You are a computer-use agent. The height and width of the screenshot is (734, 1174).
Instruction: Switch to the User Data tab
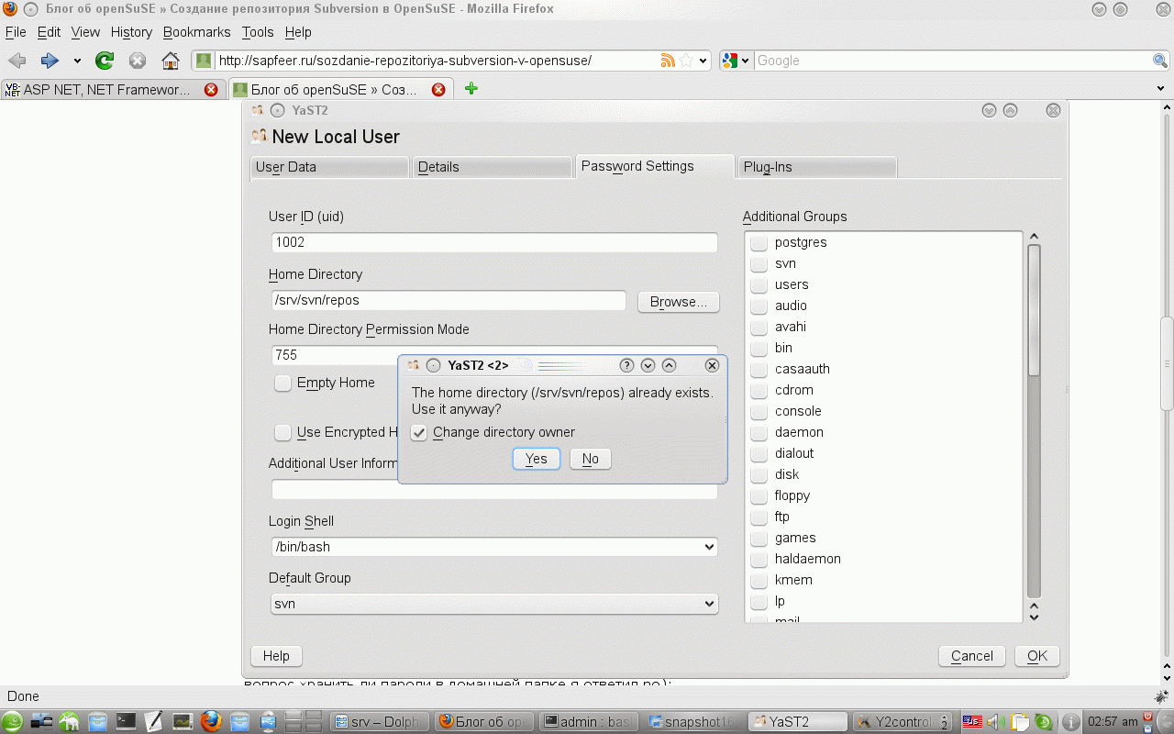[329, 167]
